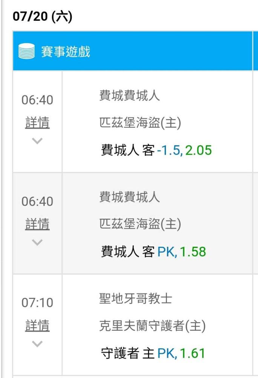Click the first 06:40 game time
Image resolution: width=258 pixels, height=378 pixels.
tap(37, 100)
